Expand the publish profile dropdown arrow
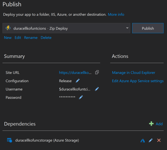The width and height of the screenshot is (167, 150). (x=127, y=28)
